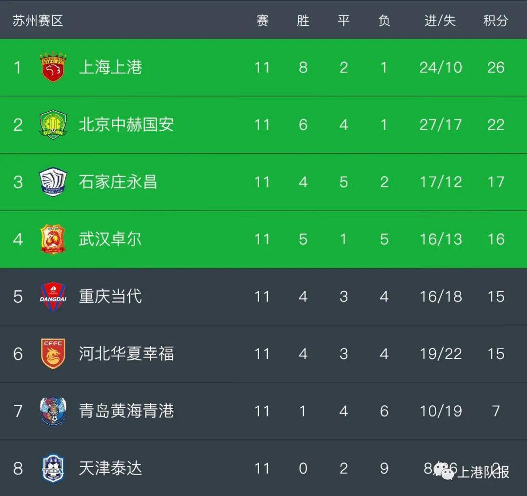Image resolution: width=527 pixels, height=496 pixels.
Task: Select the 苏州赛区 group header
Action: click(x=38, y=21)
